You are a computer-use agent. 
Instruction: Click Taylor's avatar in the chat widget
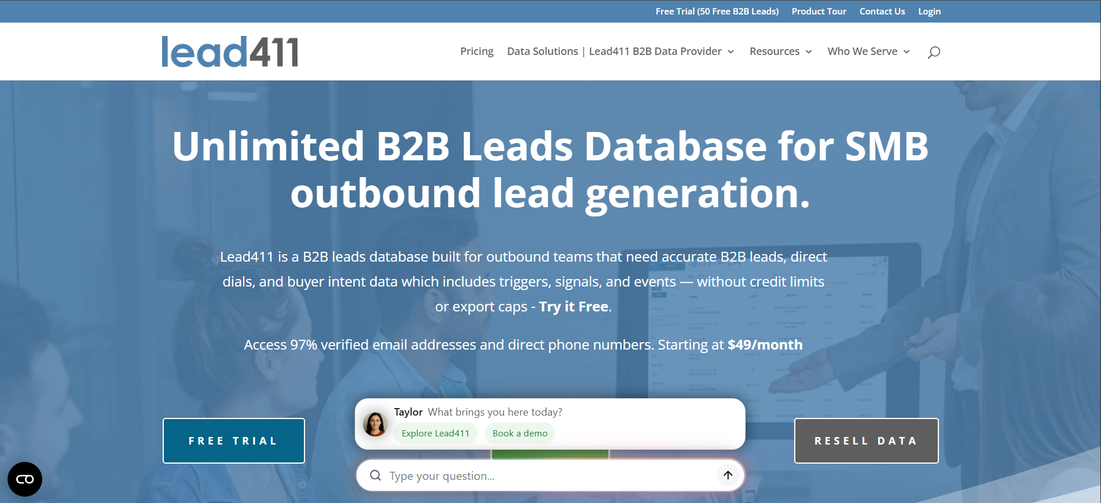point(375,424)
